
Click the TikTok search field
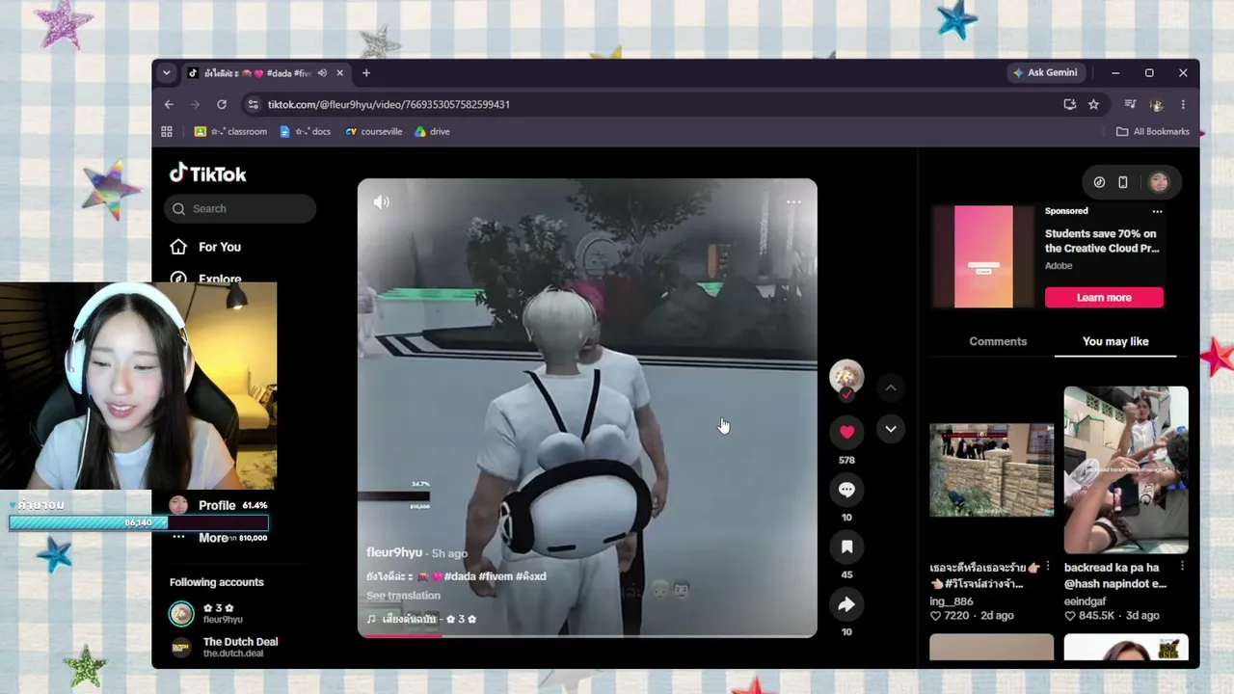(x=241, y=208)
